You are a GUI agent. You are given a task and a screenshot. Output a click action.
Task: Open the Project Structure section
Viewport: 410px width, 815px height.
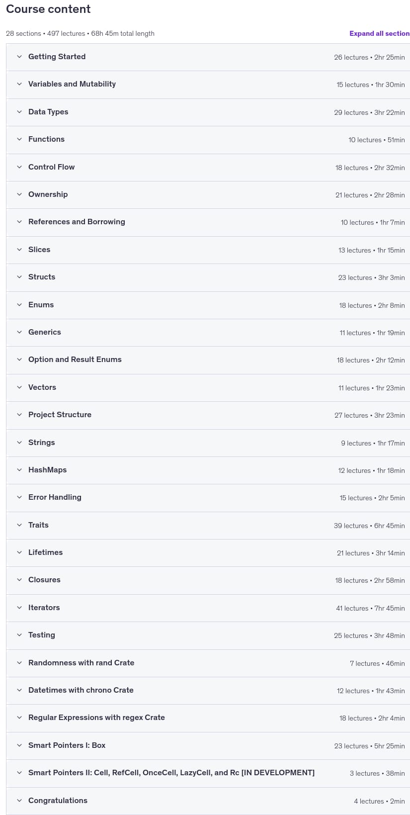[x=208, y=415]
